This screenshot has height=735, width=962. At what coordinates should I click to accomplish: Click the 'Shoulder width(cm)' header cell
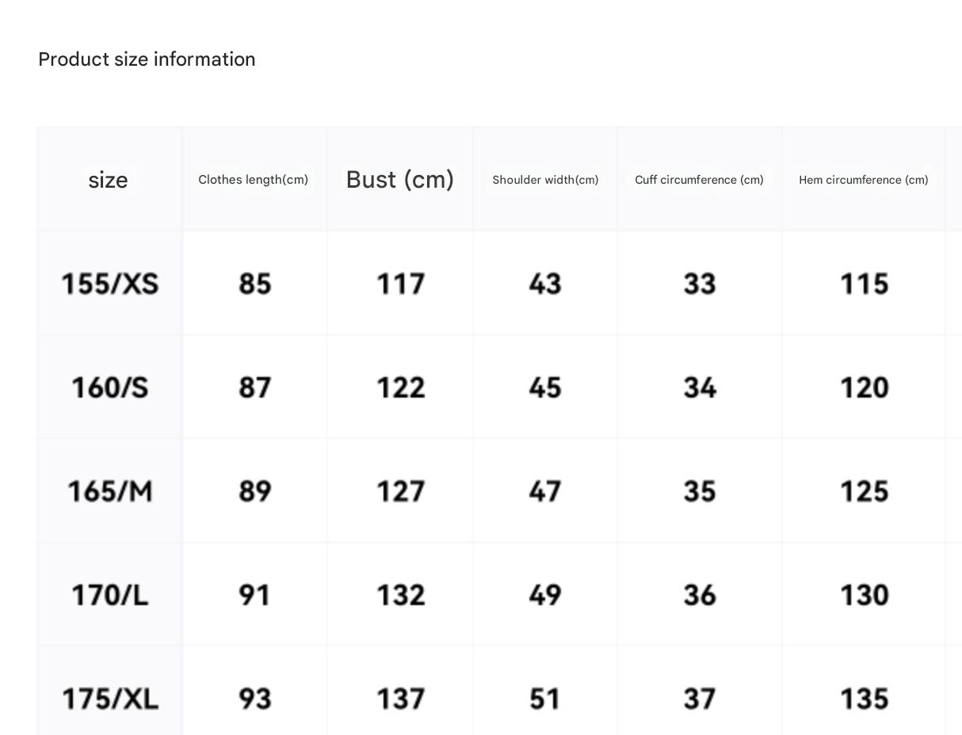tap(545, 180)
